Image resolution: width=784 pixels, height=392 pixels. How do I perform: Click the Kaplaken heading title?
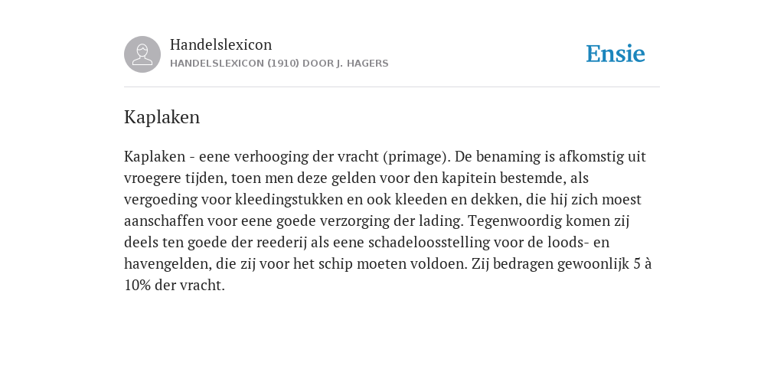click(162, 117)
